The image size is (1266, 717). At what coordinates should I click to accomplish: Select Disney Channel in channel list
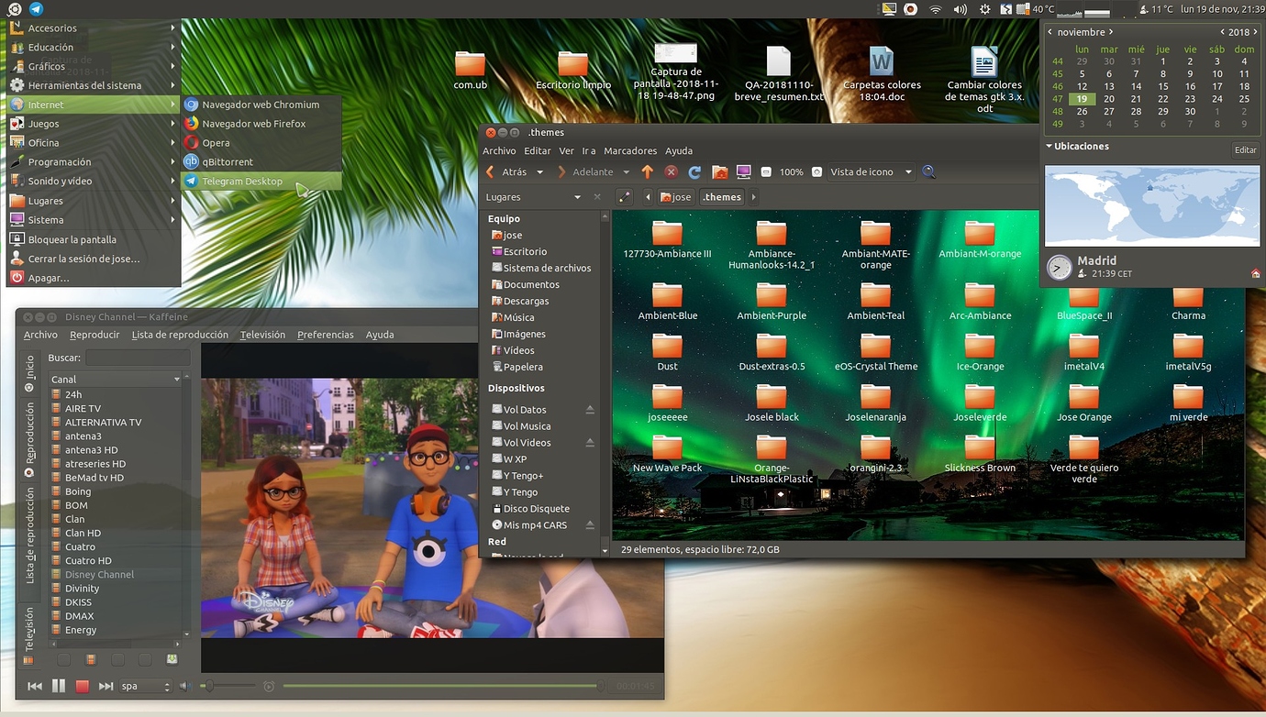pyautogui.click(x=99, y=575)
